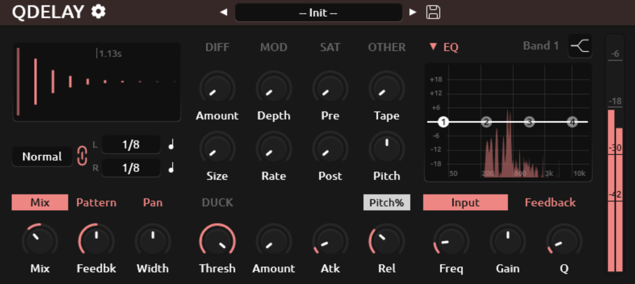This screenshot has width=635, height=284.
Task: Open the Init preset name dropdown
Action: [318, 12]
